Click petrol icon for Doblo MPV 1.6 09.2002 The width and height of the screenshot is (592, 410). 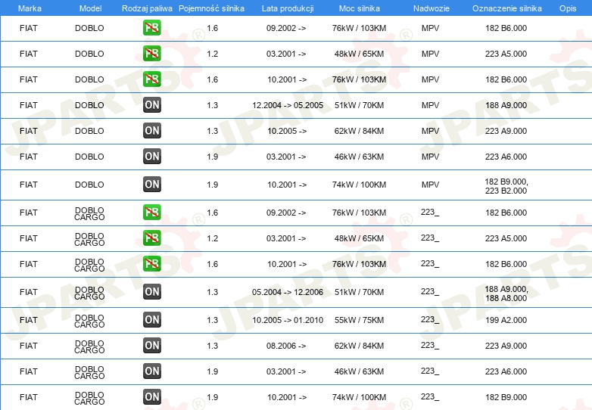[151, 28]
